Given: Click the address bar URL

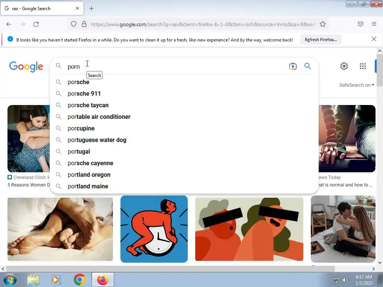Looking at the screenshot, I should (x=203, y=24).
